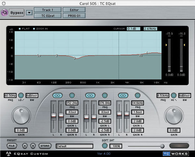
Task: Click the Editor button
Action: tap(74, 10)
